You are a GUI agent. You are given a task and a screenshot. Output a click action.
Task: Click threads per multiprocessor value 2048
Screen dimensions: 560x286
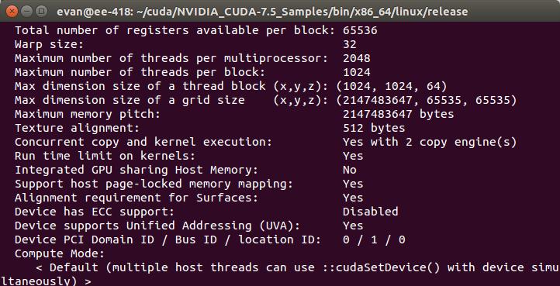[356, 58]
